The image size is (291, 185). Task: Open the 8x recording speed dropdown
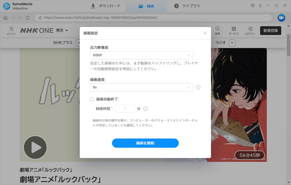(141, 87)
